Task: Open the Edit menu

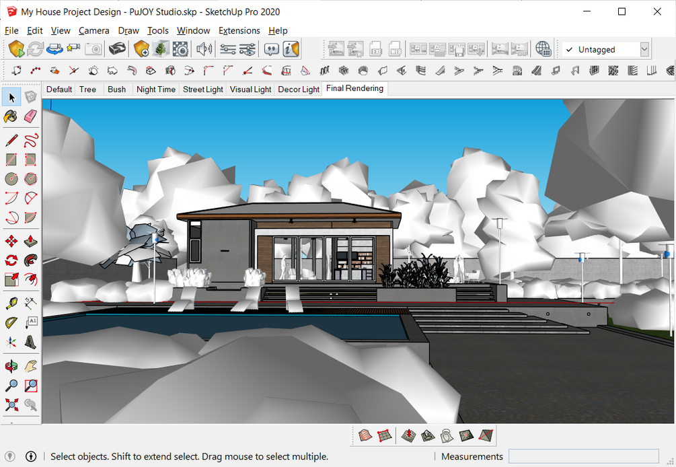Action: 34,30
